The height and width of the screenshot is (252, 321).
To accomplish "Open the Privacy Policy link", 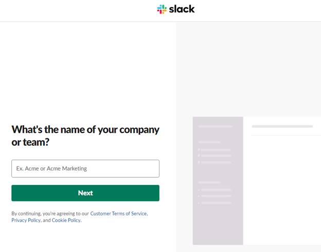I will [26, 220].
